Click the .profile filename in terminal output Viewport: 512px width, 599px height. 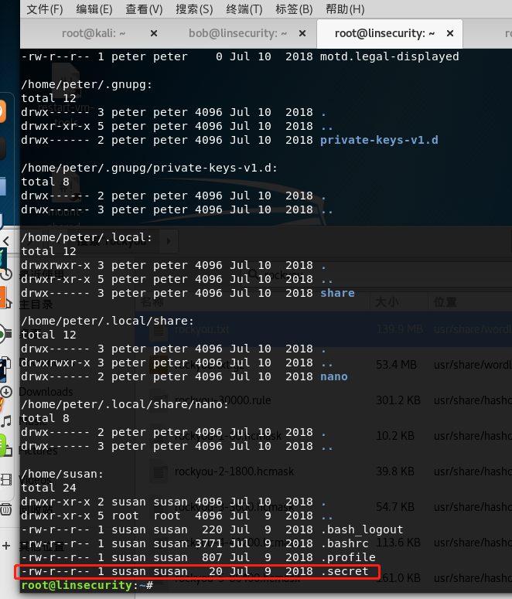click(x=347, y=557)
